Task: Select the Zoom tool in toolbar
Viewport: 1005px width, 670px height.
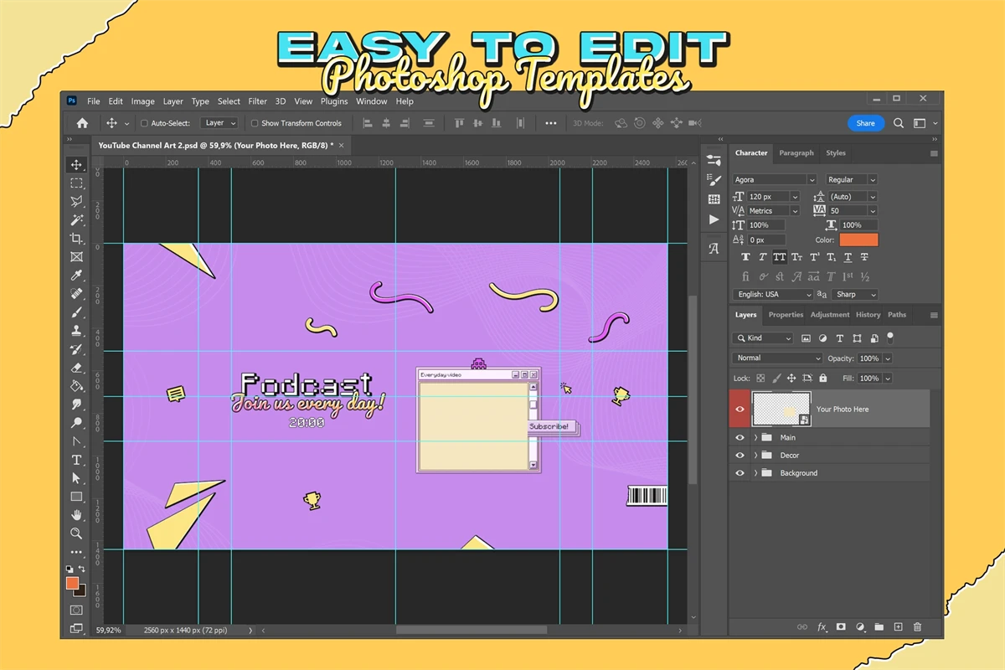Action: pyautogui.click(x=76, y=533)
